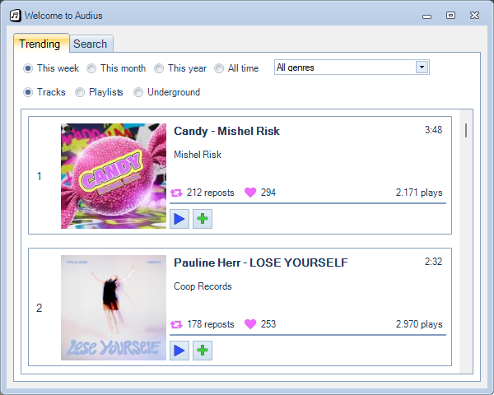The height and width of the screenshot is (395, 494).
Task: Play the Pauline Herr - LOSE YOURSELF track
Action: [x=179, y=351]
